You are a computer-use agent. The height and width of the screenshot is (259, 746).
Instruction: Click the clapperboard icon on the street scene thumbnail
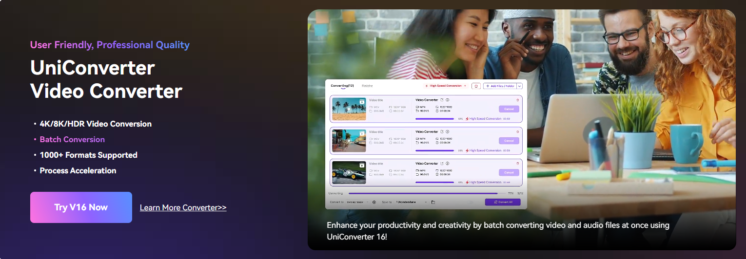[362, 133]
